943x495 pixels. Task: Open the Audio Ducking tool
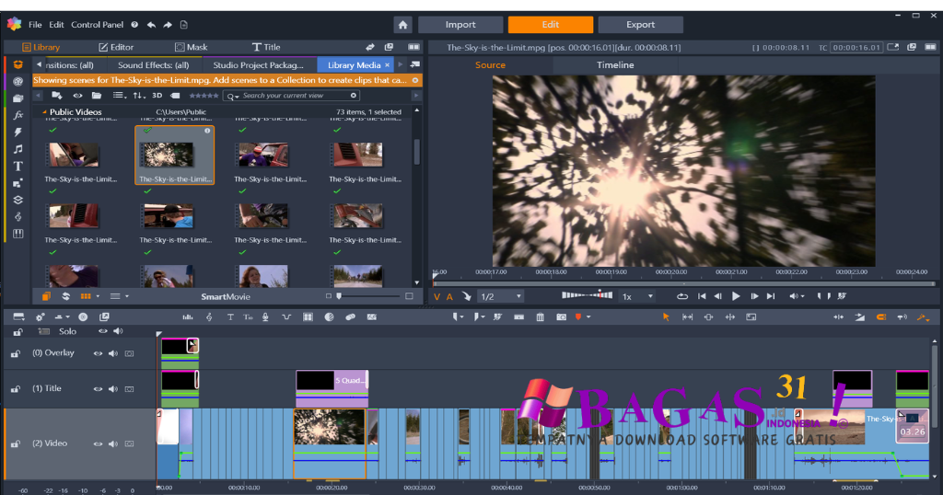pos(286,317)
